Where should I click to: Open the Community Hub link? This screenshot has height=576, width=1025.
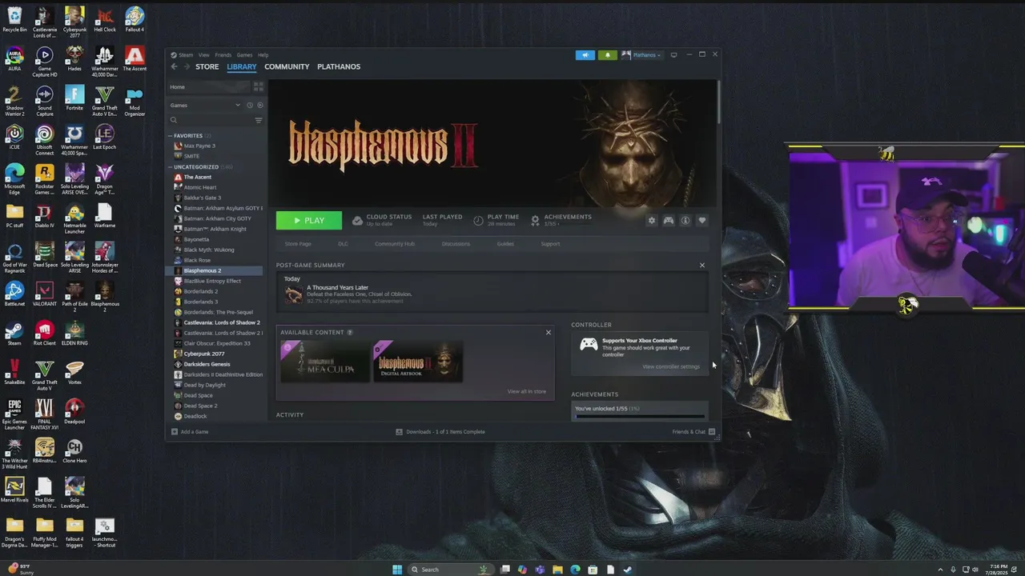[395, 244]
